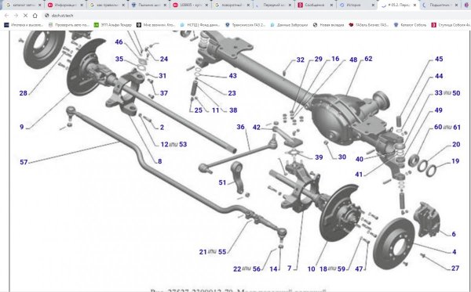This screenshot has height=292, width=471.
Task: Click part number 57 on the tie rod
Action: point(24,162)
